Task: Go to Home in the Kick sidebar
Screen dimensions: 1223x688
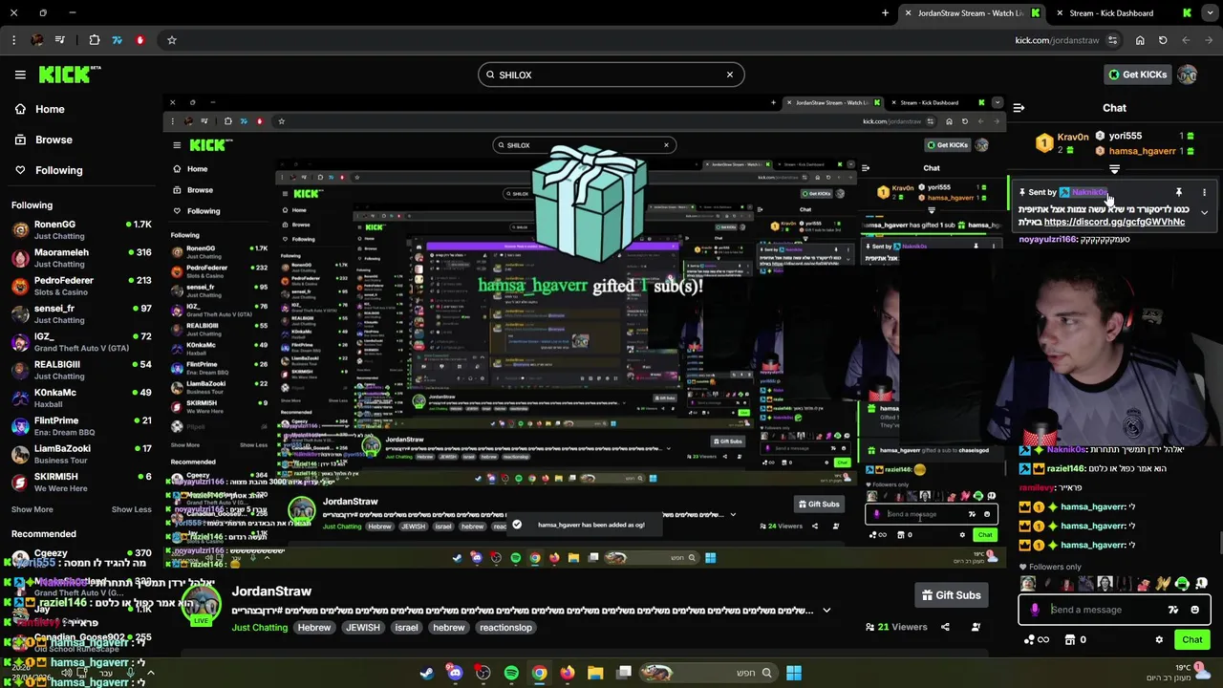Action: pos(40,109)
